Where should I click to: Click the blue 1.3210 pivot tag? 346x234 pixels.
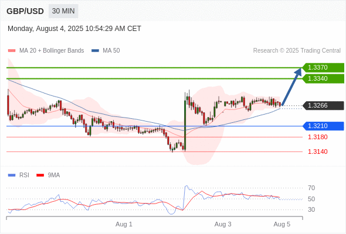(x=323, y=126)
